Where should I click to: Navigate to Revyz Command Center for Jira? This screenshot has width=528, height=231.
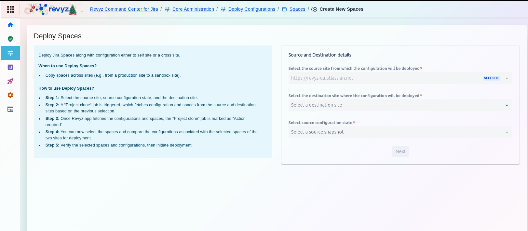click(x=124, y=9)
